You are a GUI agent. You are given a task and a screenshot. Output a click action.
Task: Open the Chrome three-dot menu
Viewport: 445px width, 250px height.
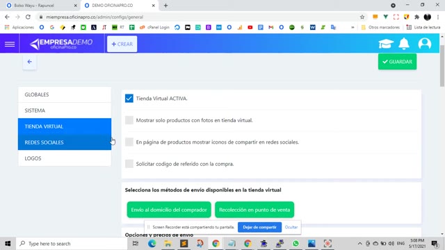(438, 17)
